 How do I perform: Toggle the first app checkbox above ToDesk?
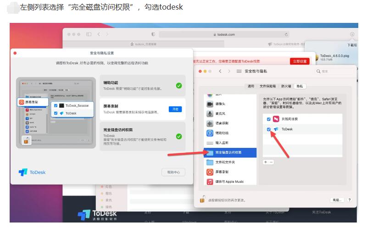click(x=268, y=119)
